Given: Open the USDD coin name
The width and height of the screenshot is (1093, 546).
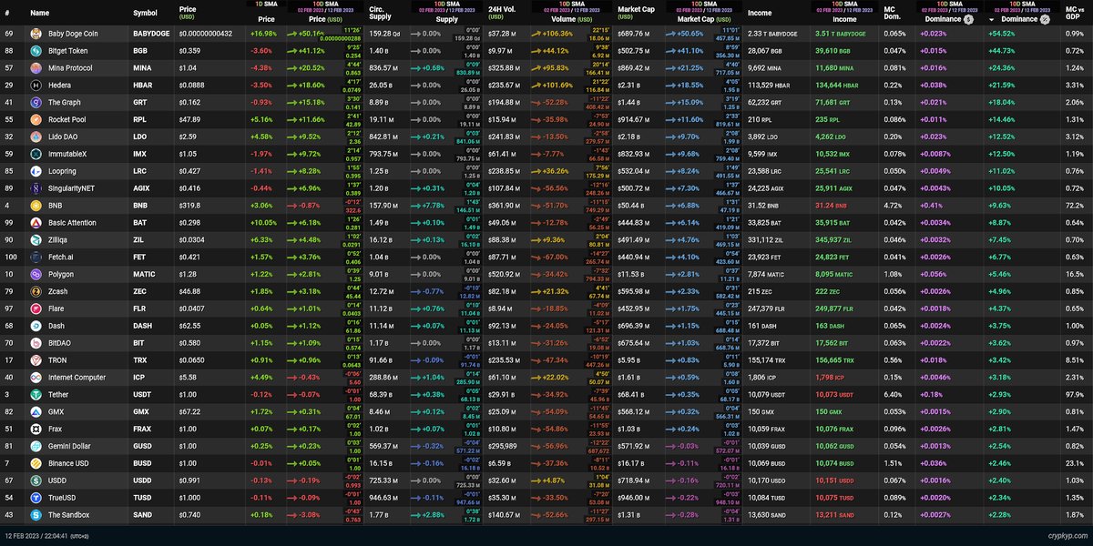Looking at the screenshot, I should click(x=58, y=480).
